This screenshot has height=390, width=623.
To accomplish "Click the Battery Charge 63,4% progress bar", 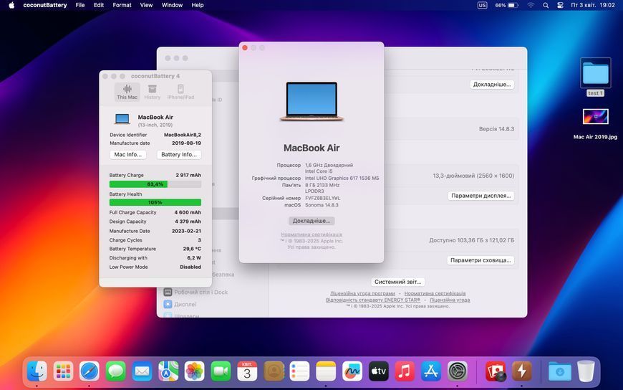I will (155, 184).
